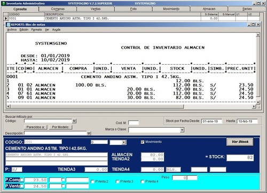The image size is (267, 193).
Task: Open Archivo menu in REPORTE notepad
Action: (12, 29)
